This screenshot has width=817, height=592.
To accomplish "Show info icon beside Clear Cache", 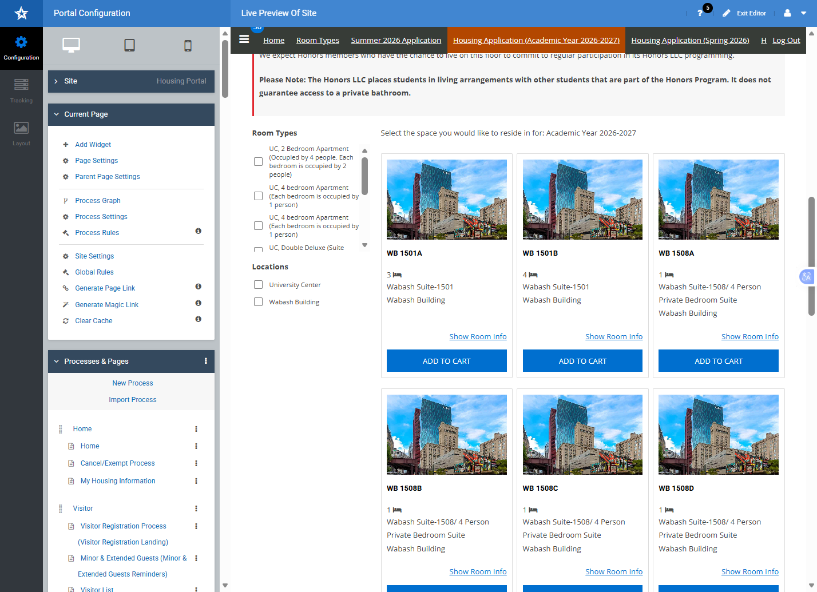I will point(198,319).
